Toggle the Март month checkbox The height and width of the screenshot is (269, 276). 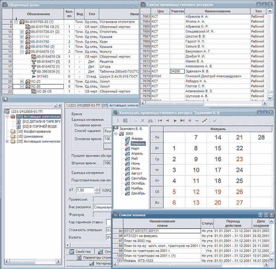click(x=127, y=149)
